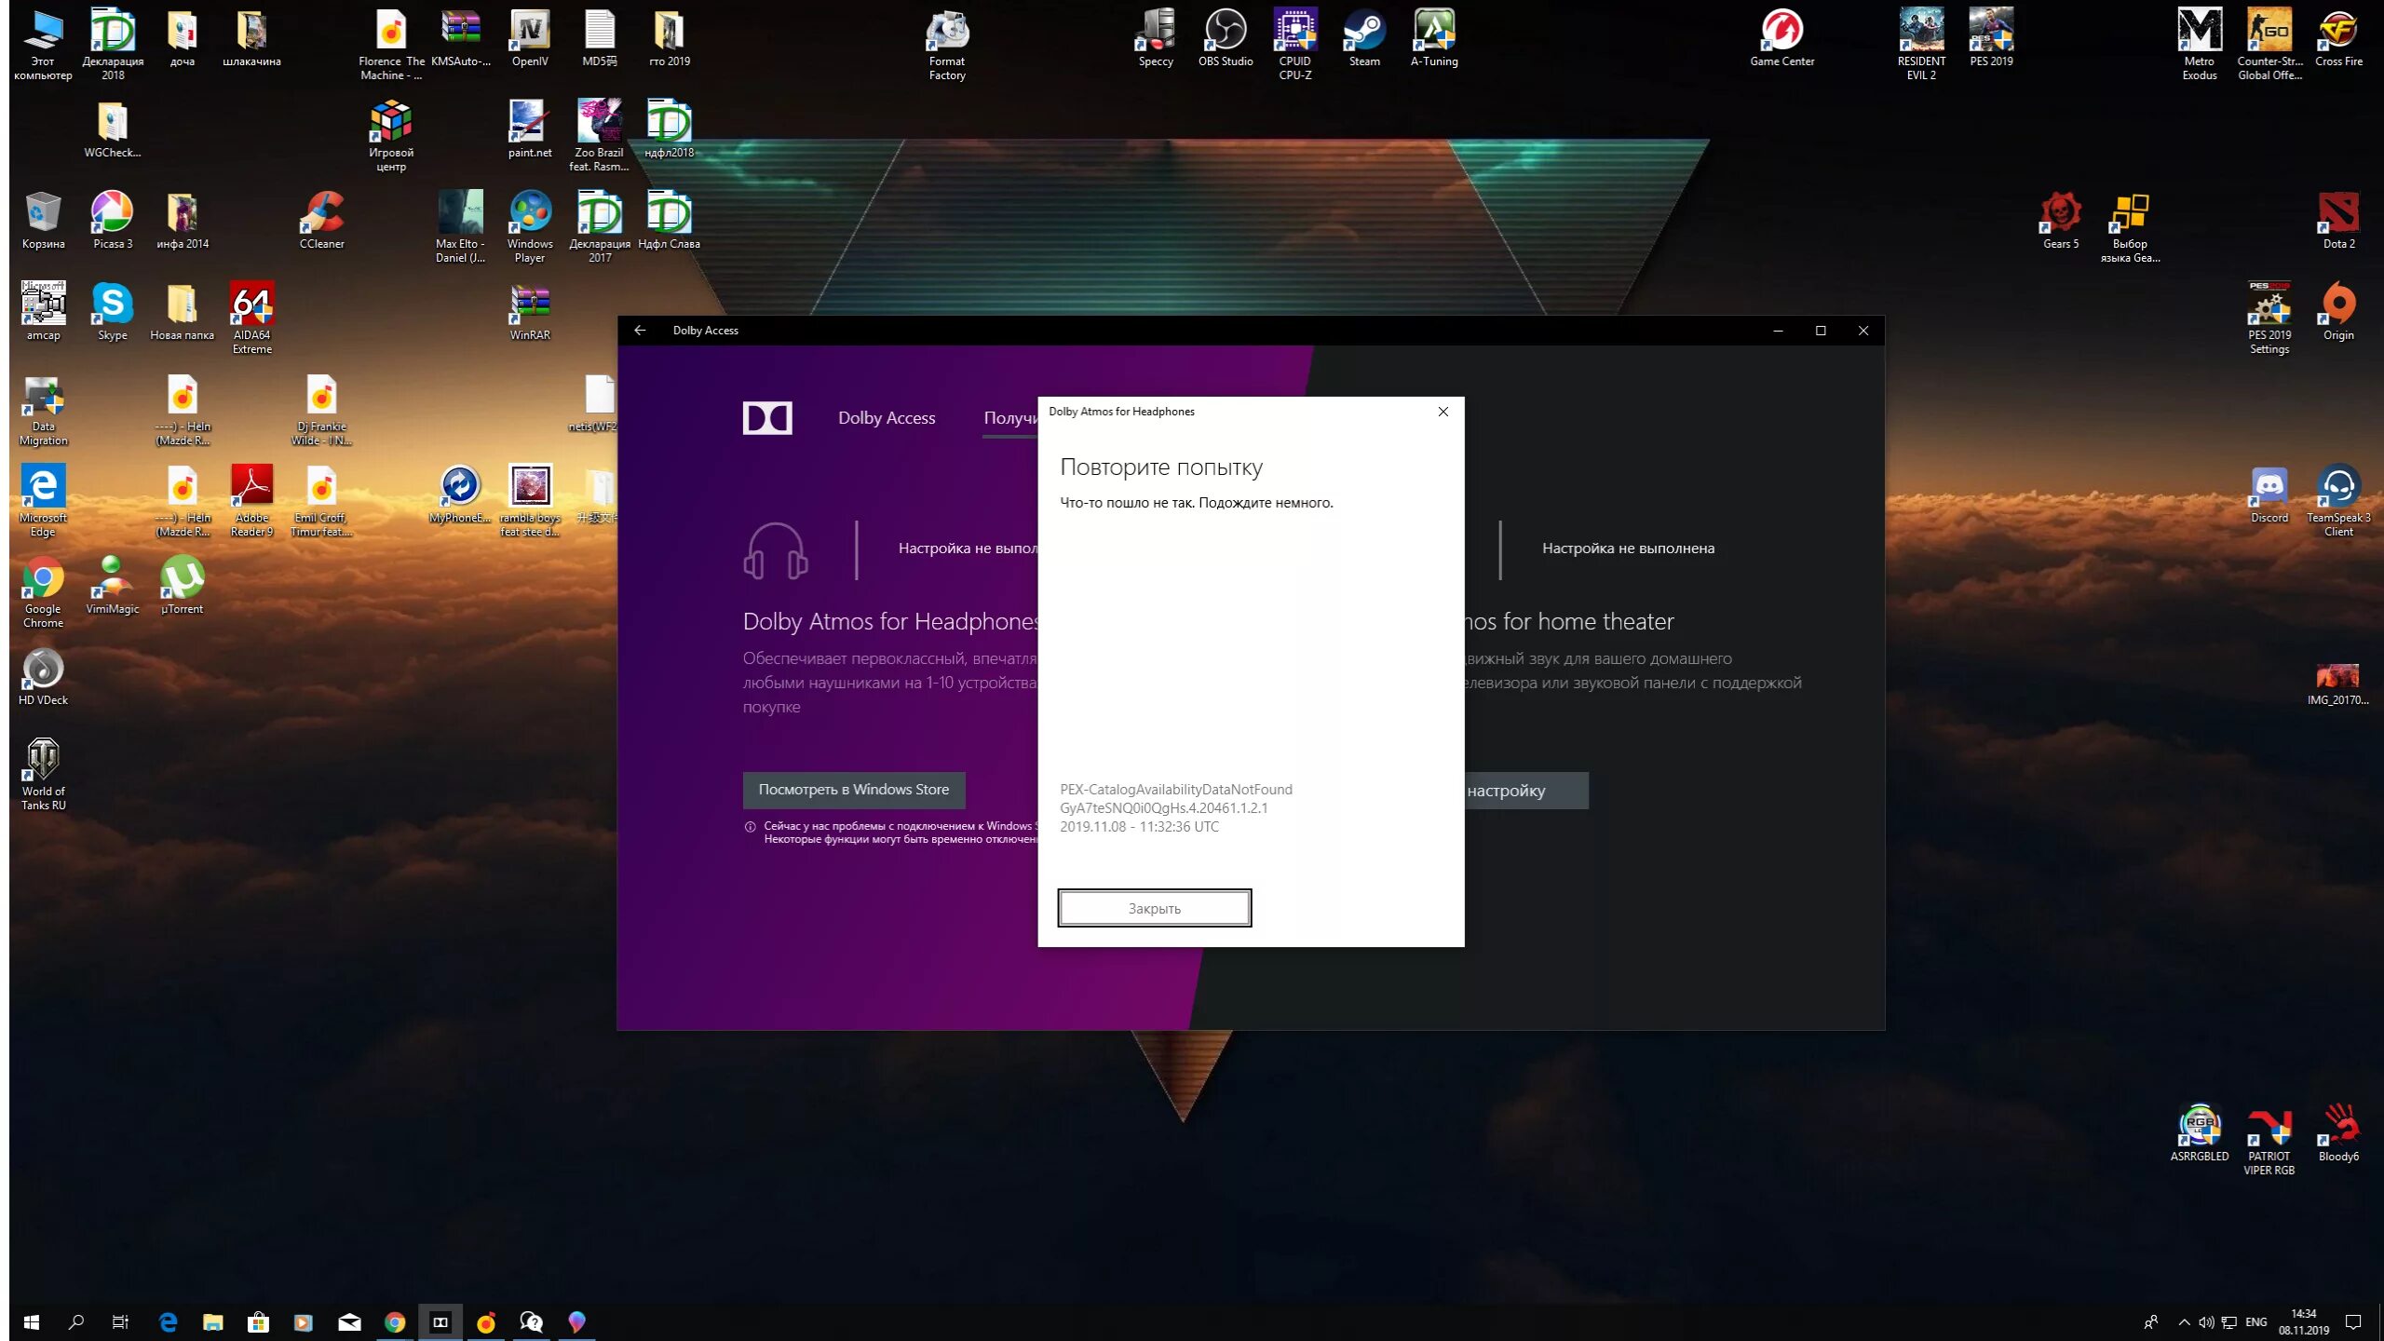Close the Dolby Atmos for Headphones dialog
2384x1341 pixels.
click(x=1443, y=412)
